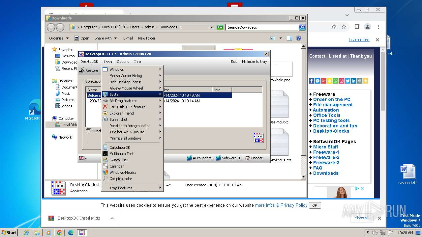Open Minimize all windows submenu
422x237 pixels.
(x=133, y=138)
